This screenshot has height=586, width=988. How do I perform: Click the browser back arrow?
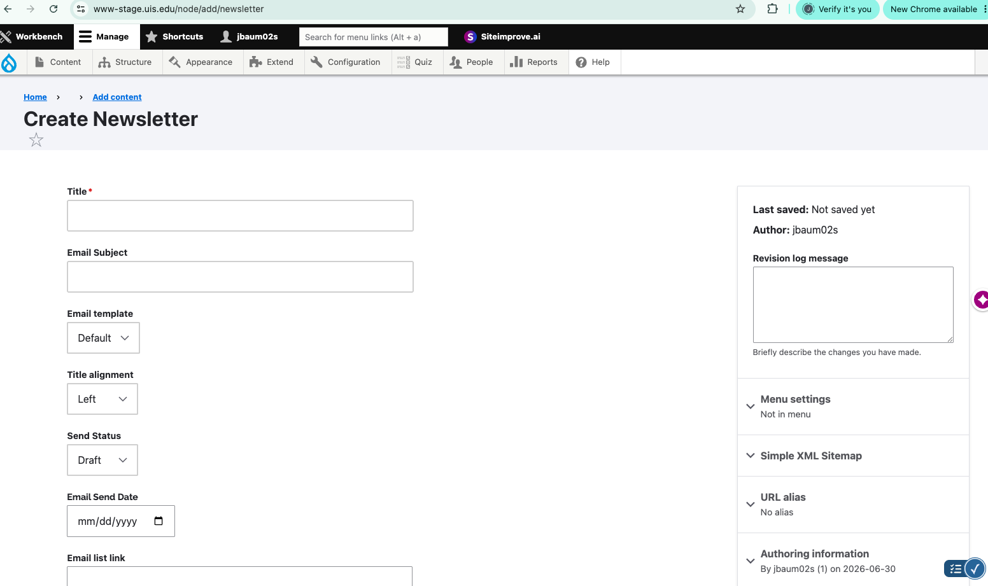pos(8,9)
